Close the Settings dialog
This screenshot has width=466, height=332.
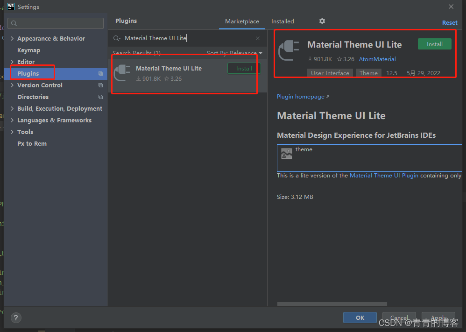coord(451,7)
